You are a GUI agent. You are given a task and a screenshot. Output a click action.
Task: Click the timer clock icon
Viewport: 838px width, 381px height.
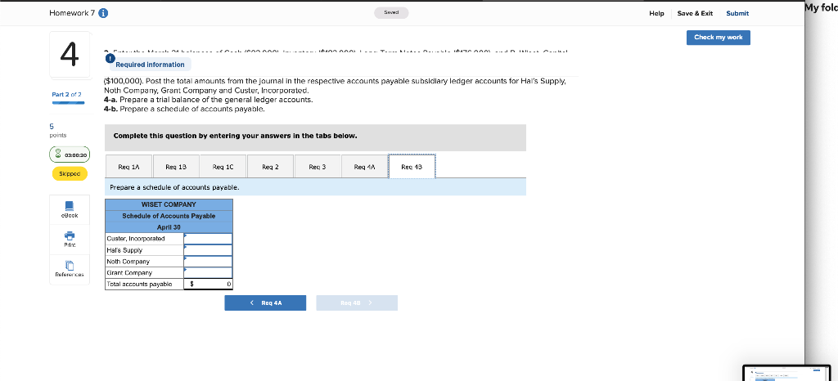click(x=58, y=155)
